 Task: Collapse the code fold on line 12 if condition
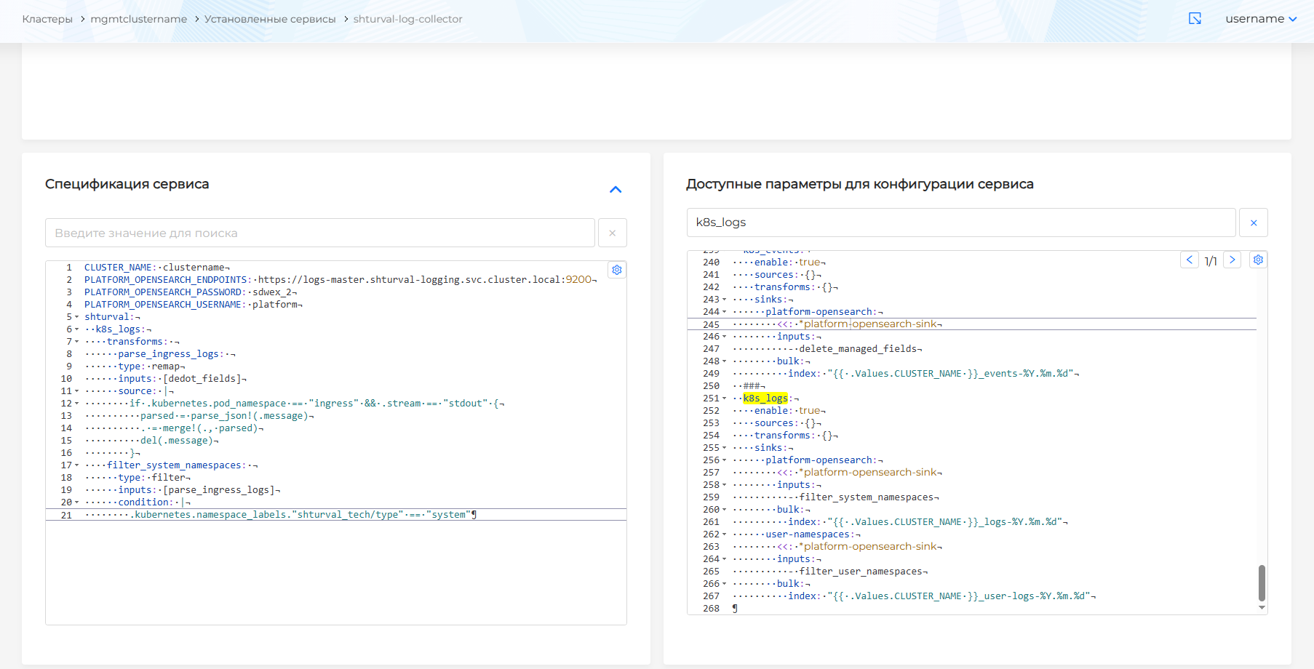[x=76, y=403]
